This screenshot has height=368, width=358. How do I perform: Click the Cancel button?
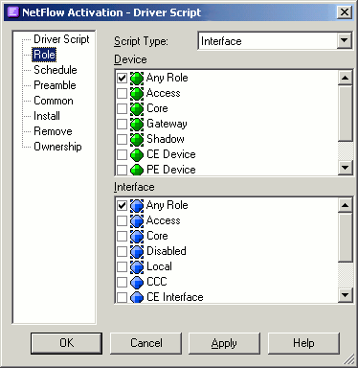point(145,343)
